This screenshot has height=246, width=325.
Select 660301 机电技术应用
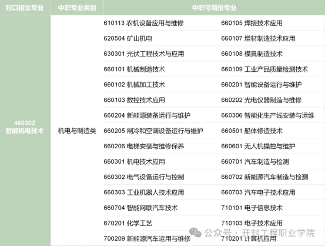135,161
